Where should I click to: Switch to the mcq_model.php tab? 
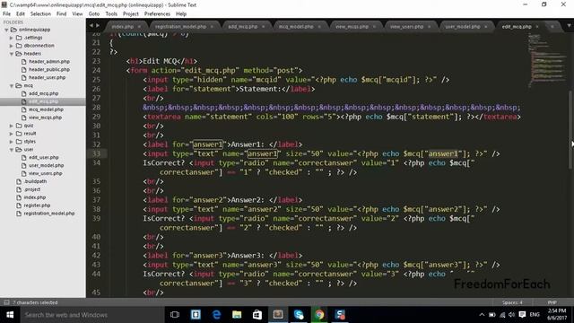(x=296, y=27)
